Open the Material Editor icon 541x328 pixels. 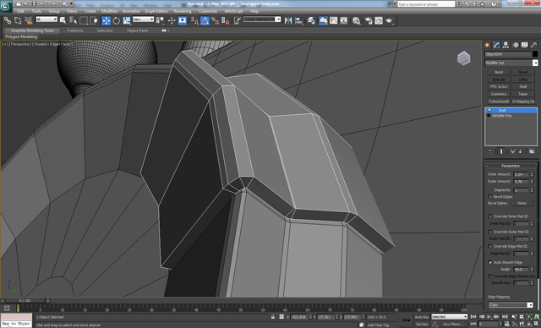[357, 20]
